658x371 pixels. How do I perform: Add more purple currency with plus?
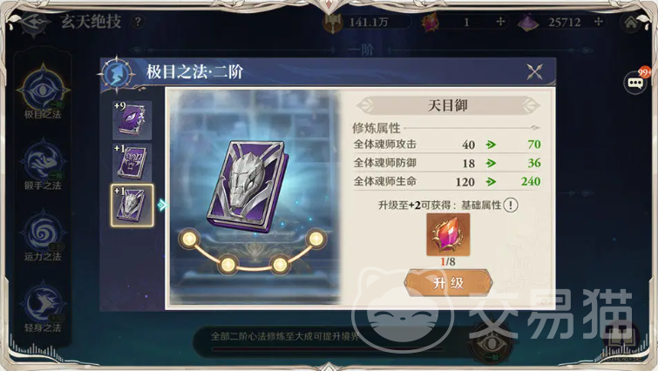point(599,22)
